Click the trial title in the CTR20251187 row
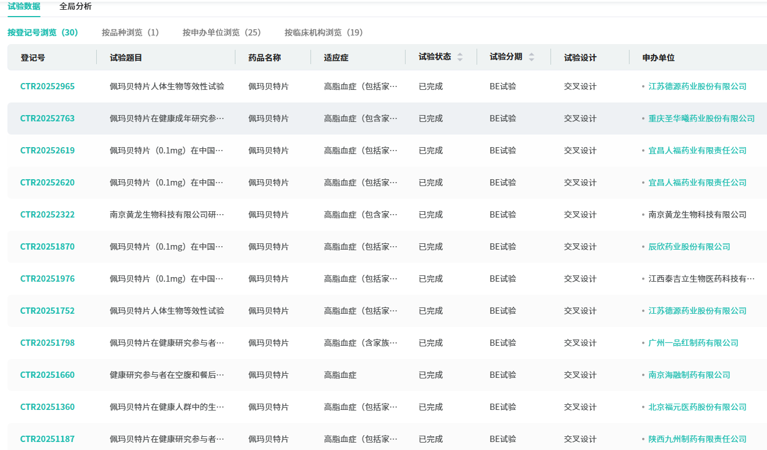Screen dimensions: 767x450 (x=167, y=439)
